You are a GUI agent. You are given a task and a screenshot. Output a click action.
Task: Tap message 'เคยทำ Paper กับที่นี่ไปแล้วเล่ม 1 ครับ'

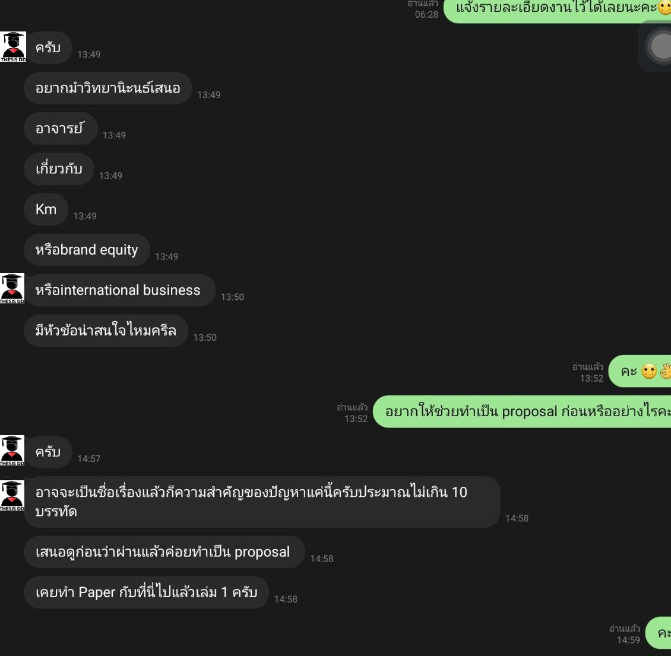click(146, 592)
